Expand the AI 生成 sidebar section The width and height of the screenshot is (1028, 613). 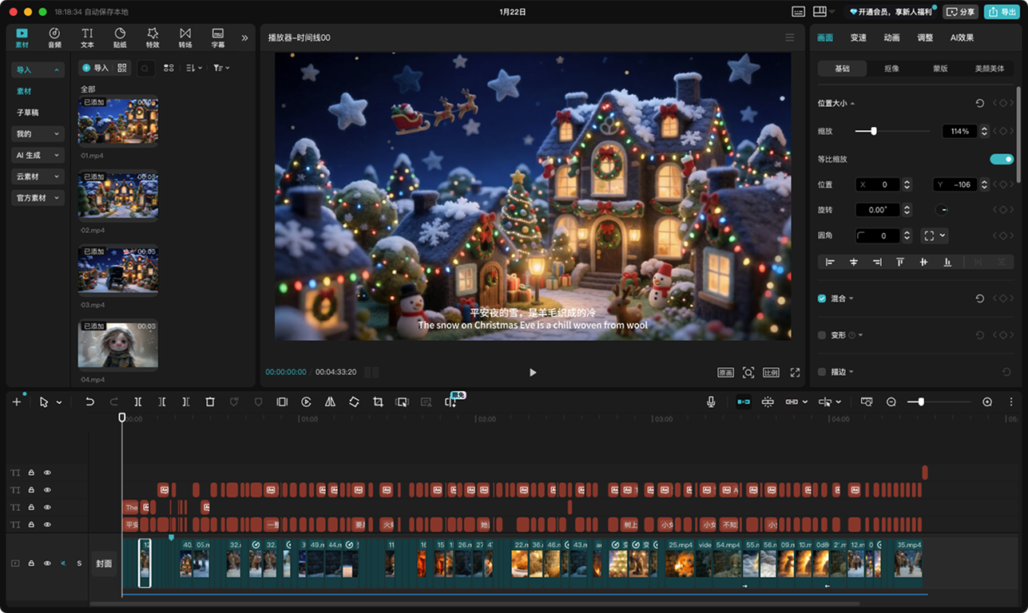point(37,156)
